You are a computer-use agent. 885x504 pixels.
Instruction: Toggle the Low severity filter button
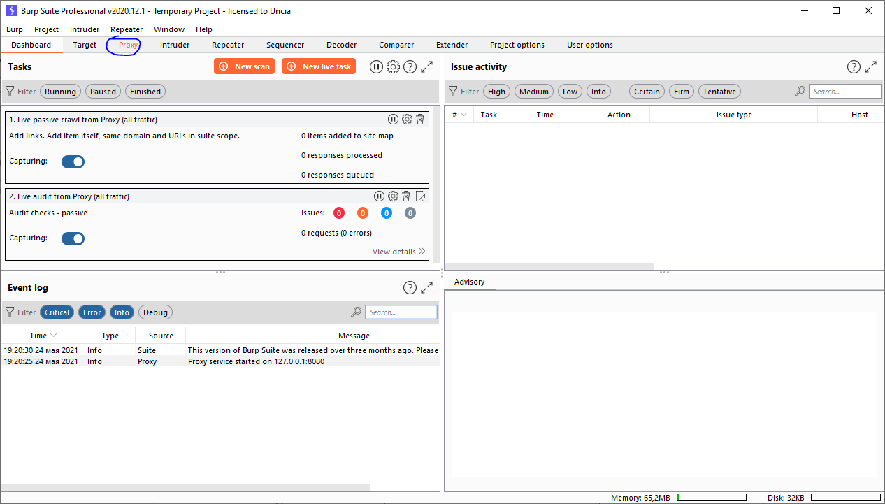click(x=570, y=92)
